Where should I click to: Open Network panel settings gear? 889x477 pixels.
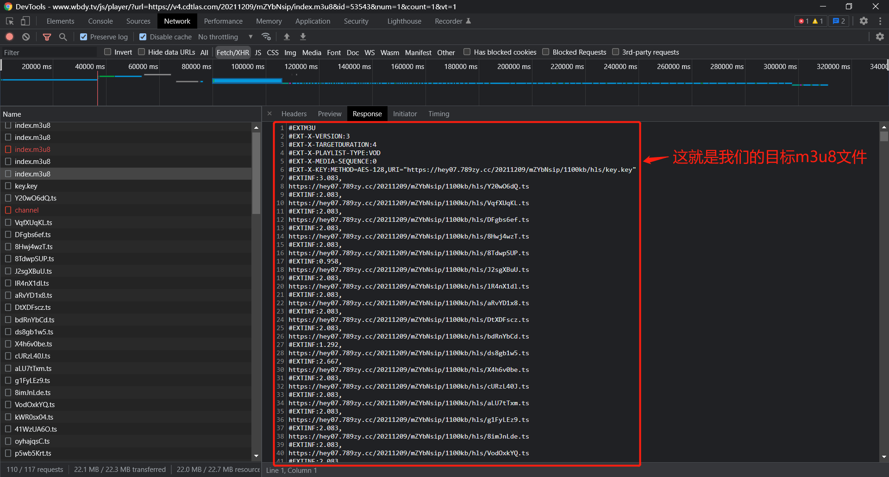pyautogui.click(x=880, y=37)
